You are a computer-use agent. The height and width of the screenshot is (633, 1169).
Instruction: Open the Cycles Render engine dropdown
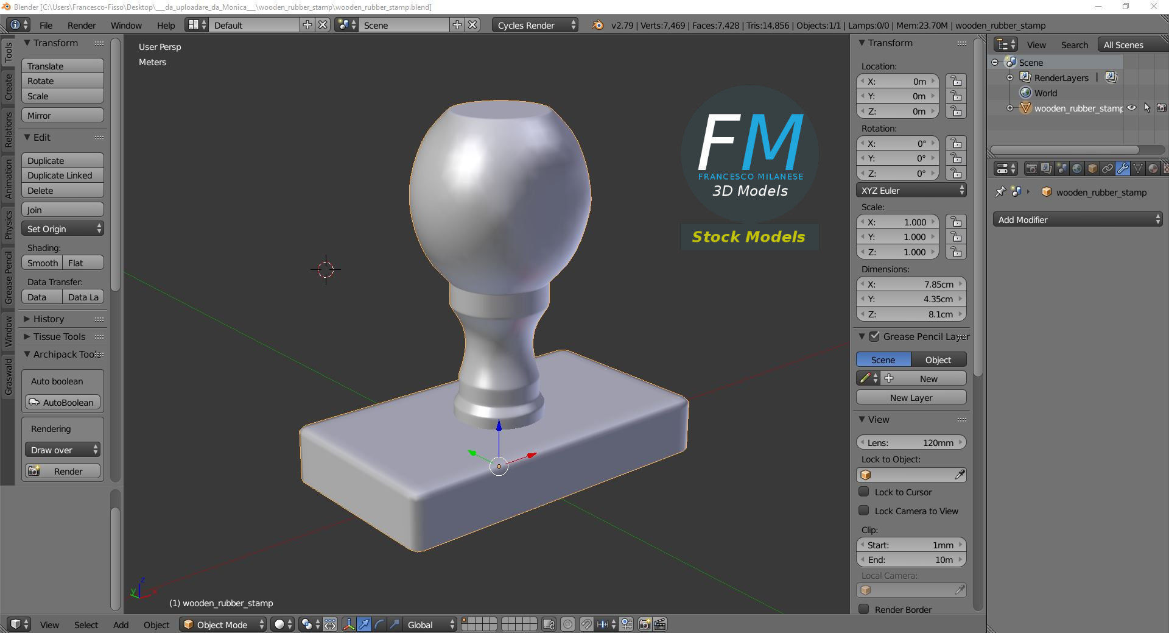pos(535,25)
